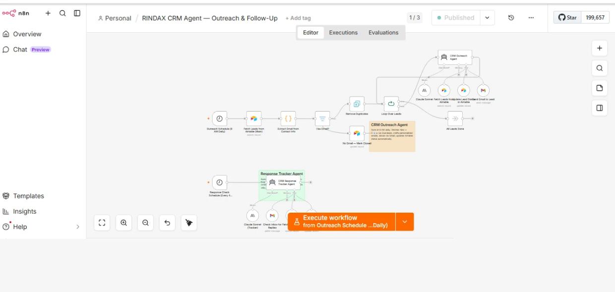
Task: Open Templates in the sidebar
Action: (x=23, y=196)
